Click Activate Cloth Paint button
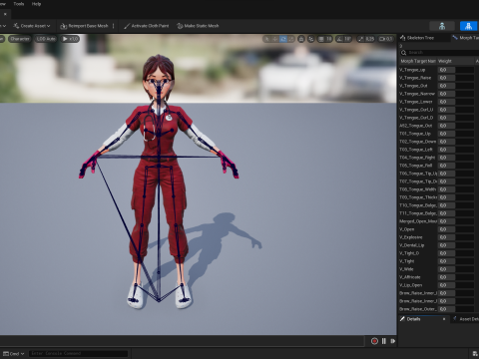The width and height of the screenshot is (479, 359). [x=147, y=26]
